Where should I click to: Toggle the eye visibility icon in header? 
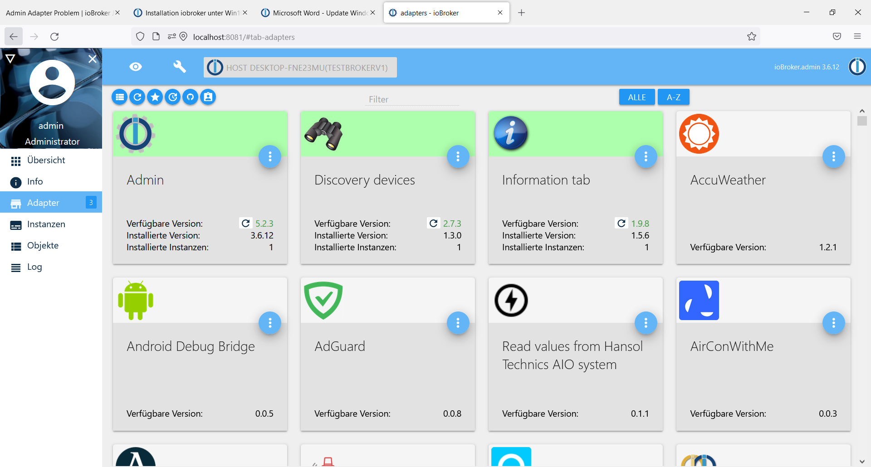pos(136,67)
